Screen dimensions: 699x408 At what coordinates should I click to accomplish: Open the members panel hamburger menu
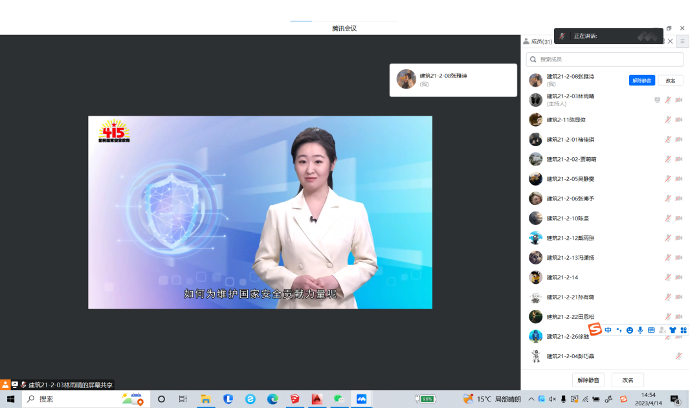click(682, 41)
